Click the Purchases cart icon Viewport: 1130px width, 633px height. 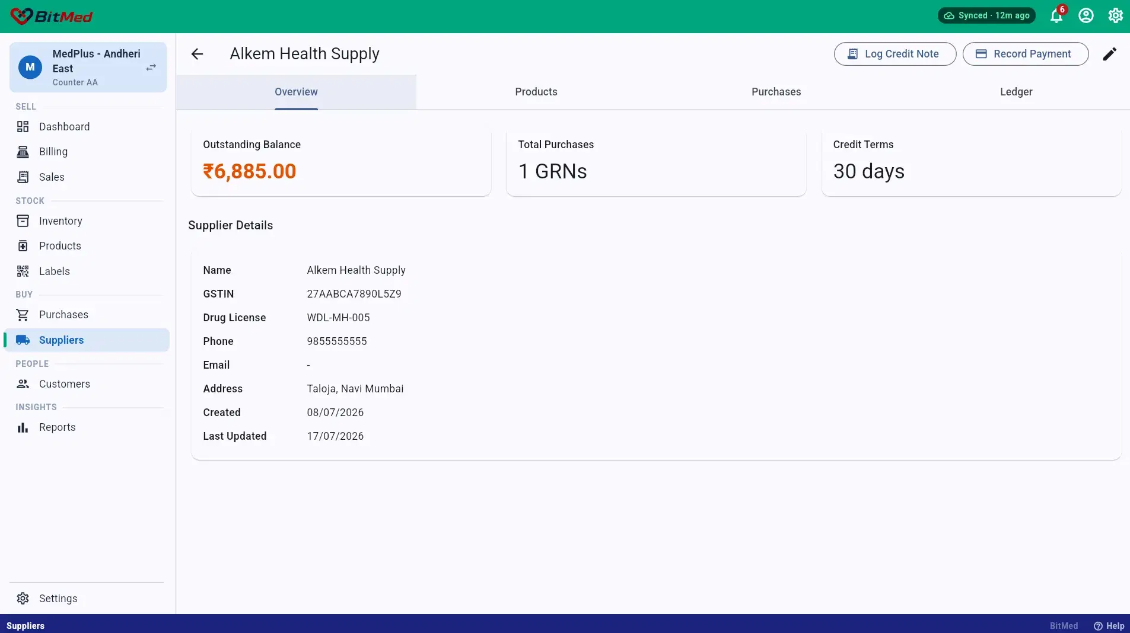[x=23, y=315]
